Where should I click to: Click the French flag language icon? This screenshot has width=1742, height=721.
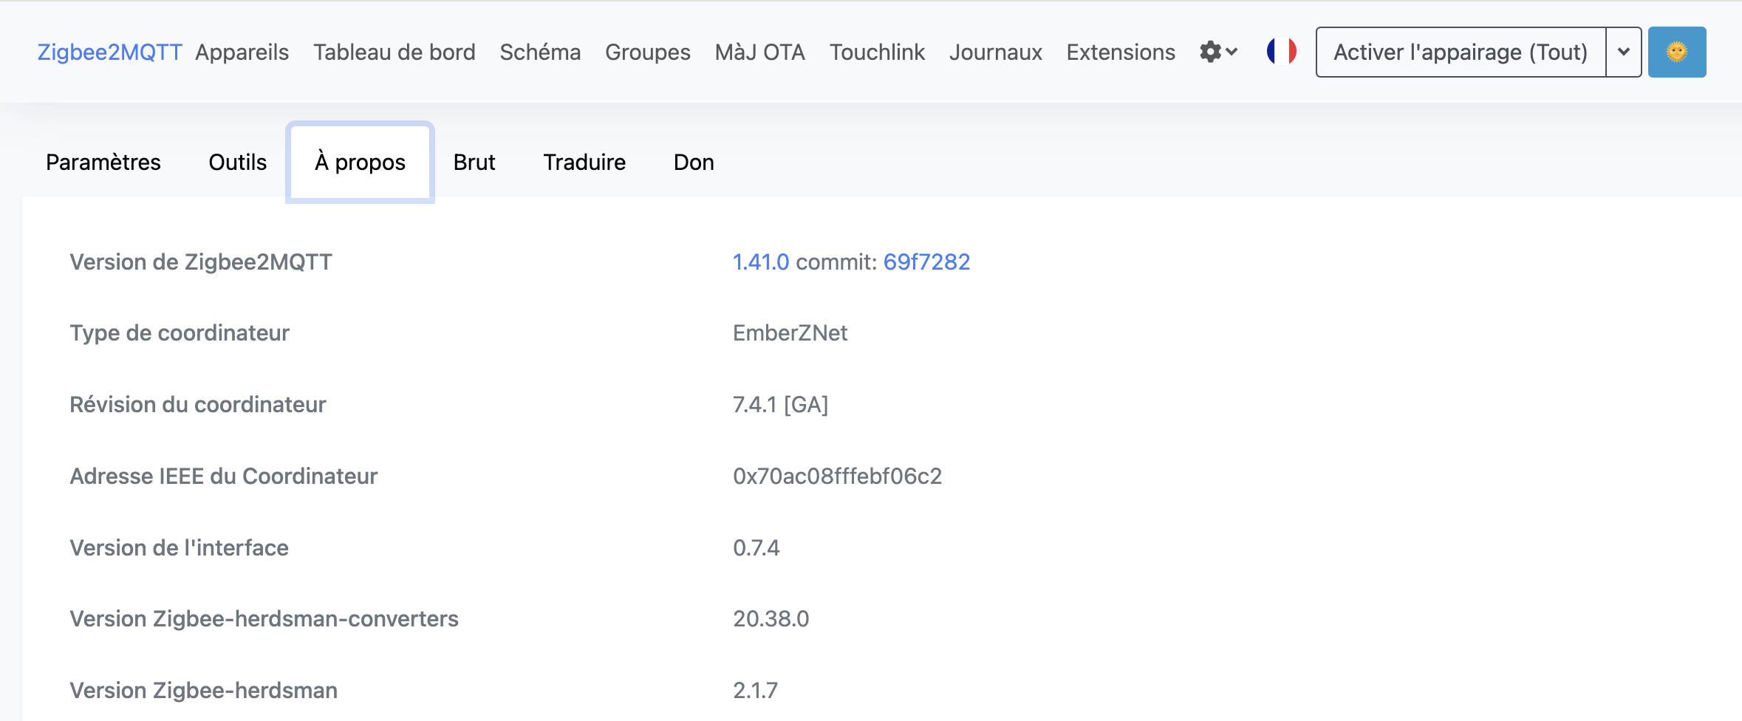[x=1281, y=52]
